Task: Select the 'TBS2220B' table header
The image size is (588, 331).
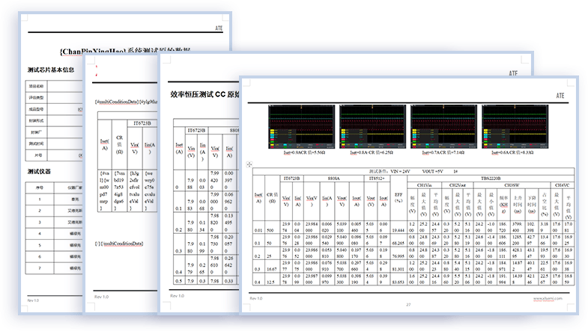Action: pos(491,179)
